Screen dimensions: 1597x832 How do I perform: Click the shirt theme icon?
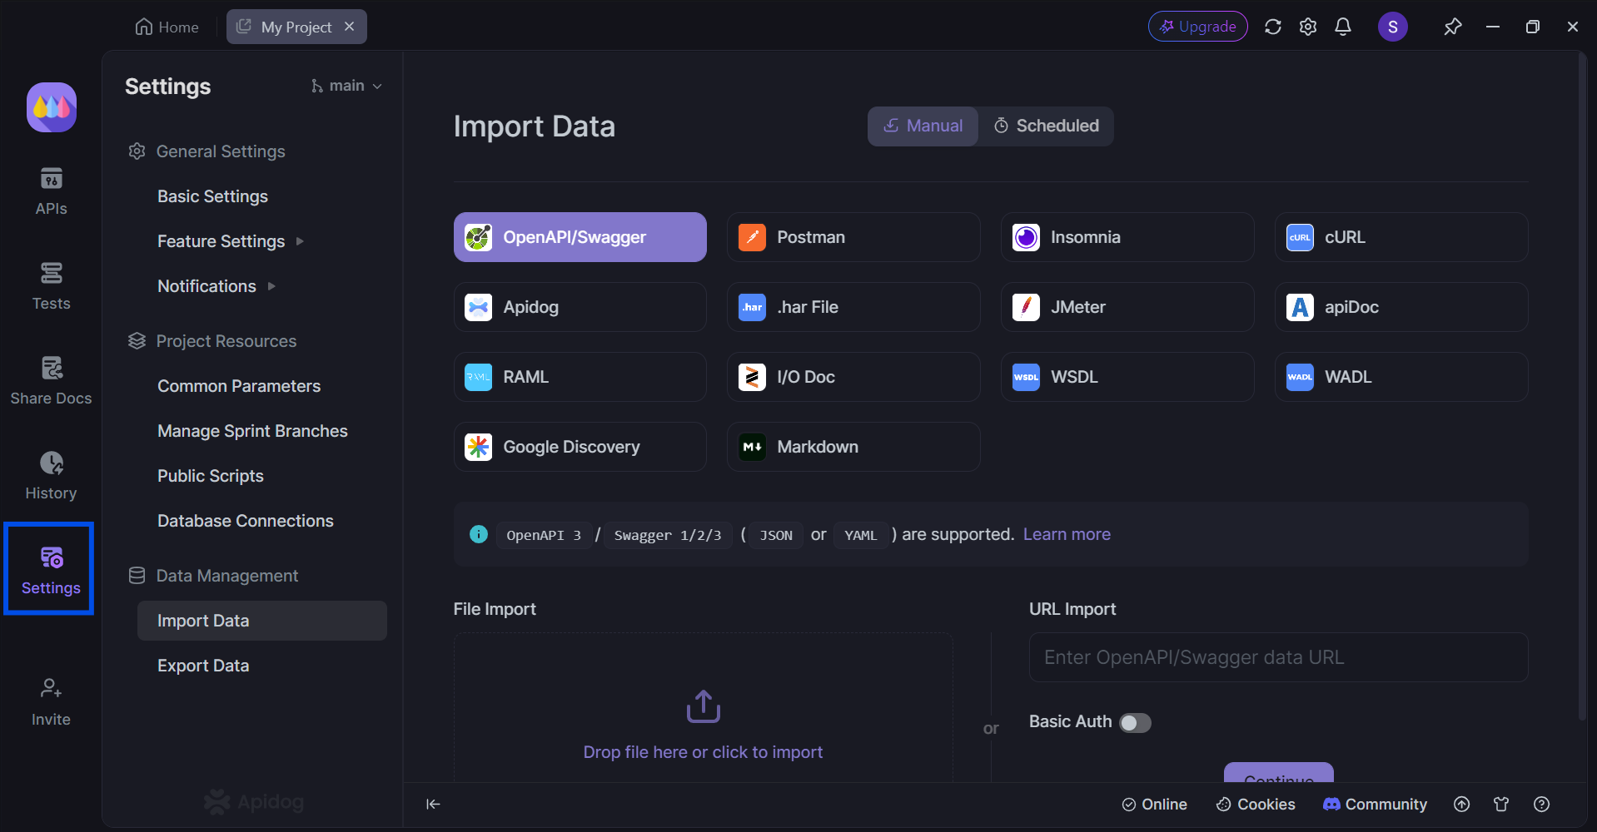pos(1501,804)
